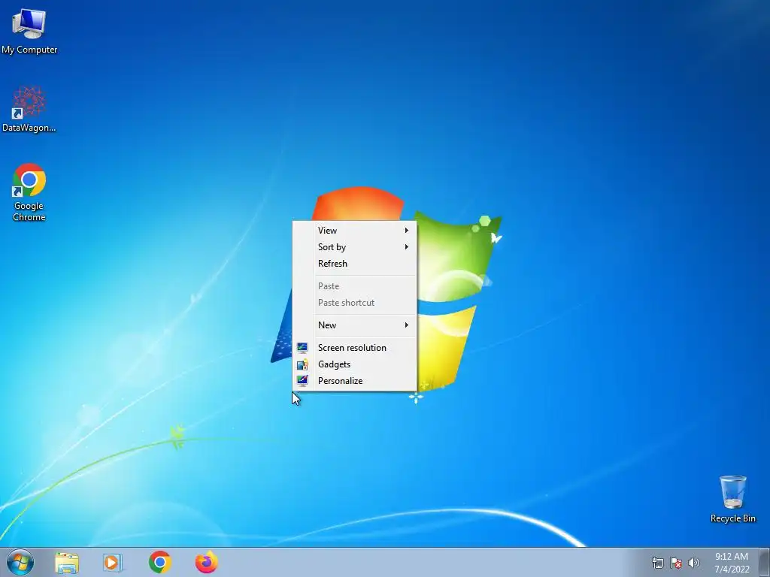Choose Screen resolution in context menu
770x577 pixels.
coord(355,347)
